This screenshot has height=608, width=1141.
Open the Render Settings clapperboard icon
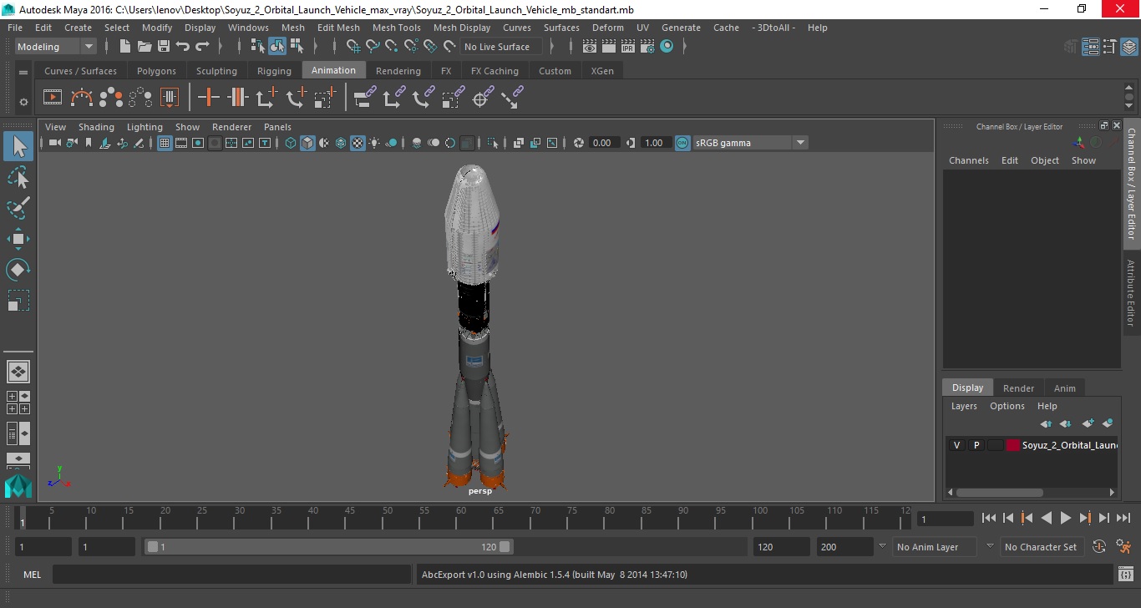647,47
